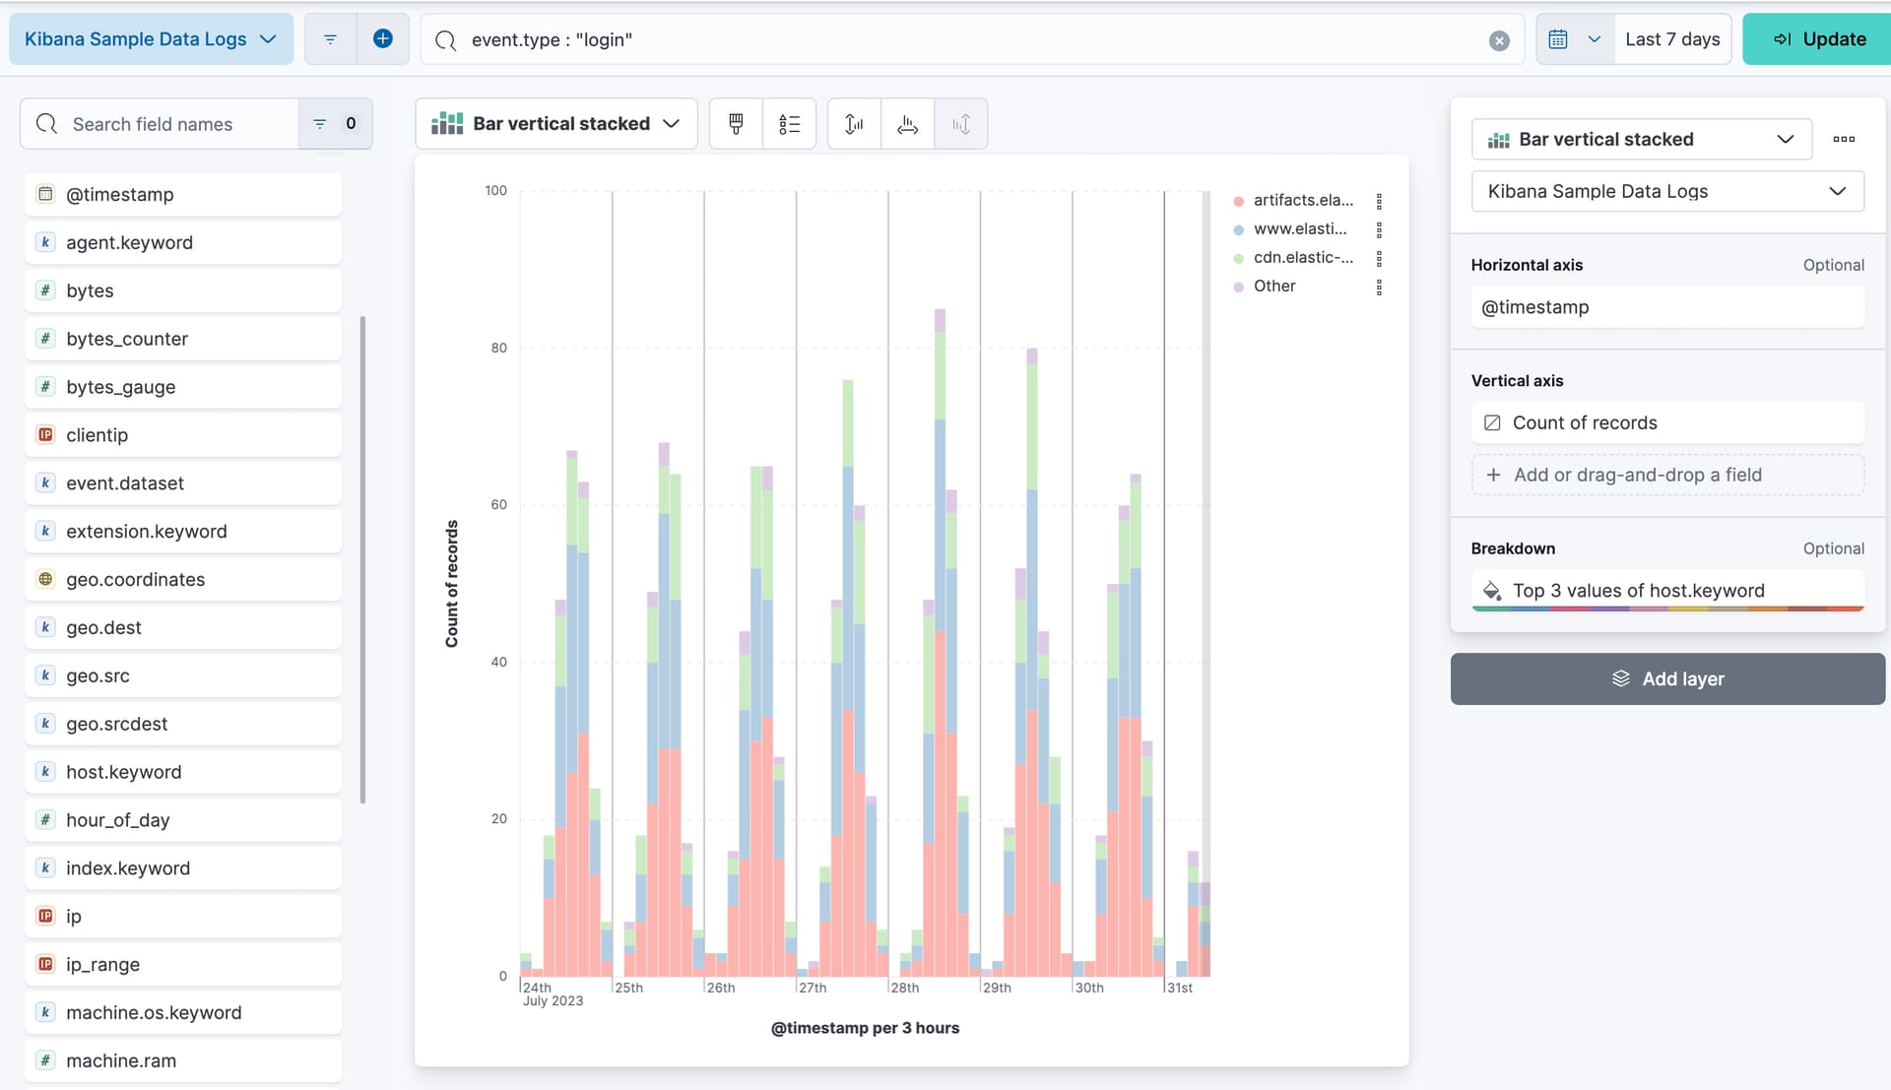Expand the layer data view dropdown
This screenshot has width=1891, height=1090.
coord(1666,191)
